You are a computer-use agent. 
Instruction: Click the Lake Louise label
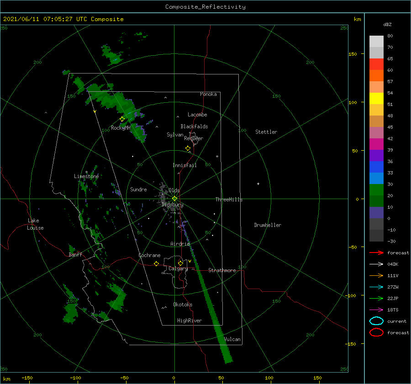point(35,224)
